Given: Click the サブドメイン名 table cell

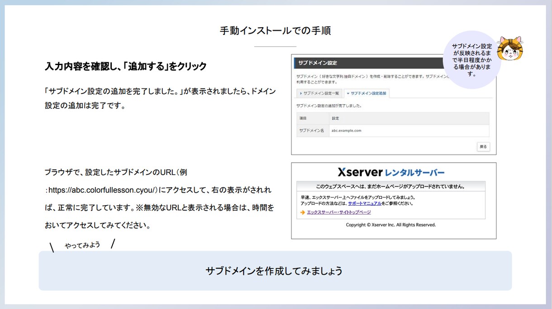Looking at the screenshot, I should click(313, 131).
